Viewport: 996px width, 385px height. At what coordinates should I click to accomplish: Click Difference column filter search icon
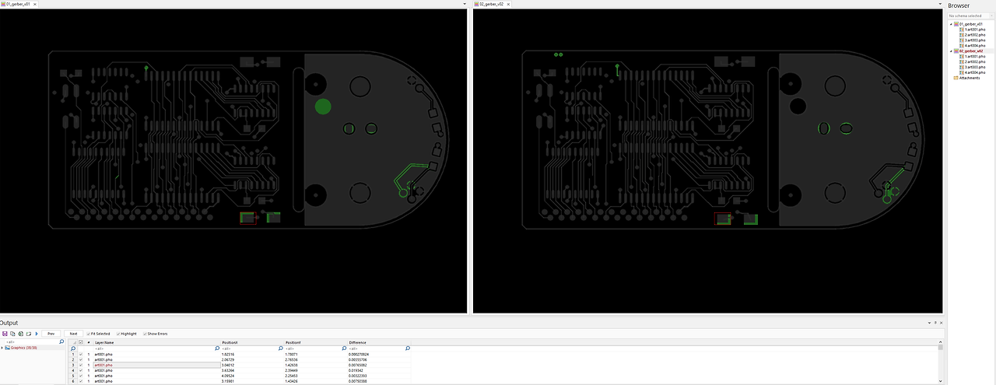click(407, 348)
